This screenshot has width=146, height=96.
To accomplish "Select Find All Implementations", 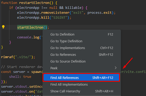I will coord(82,84).
